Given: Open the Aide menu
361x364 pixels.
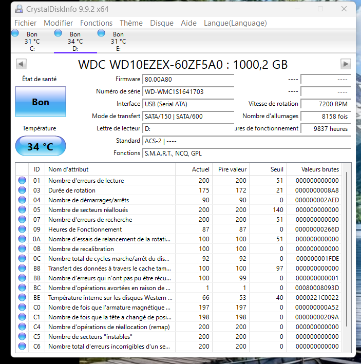Looking at the screenshot, I should click(x=189, y=23).
